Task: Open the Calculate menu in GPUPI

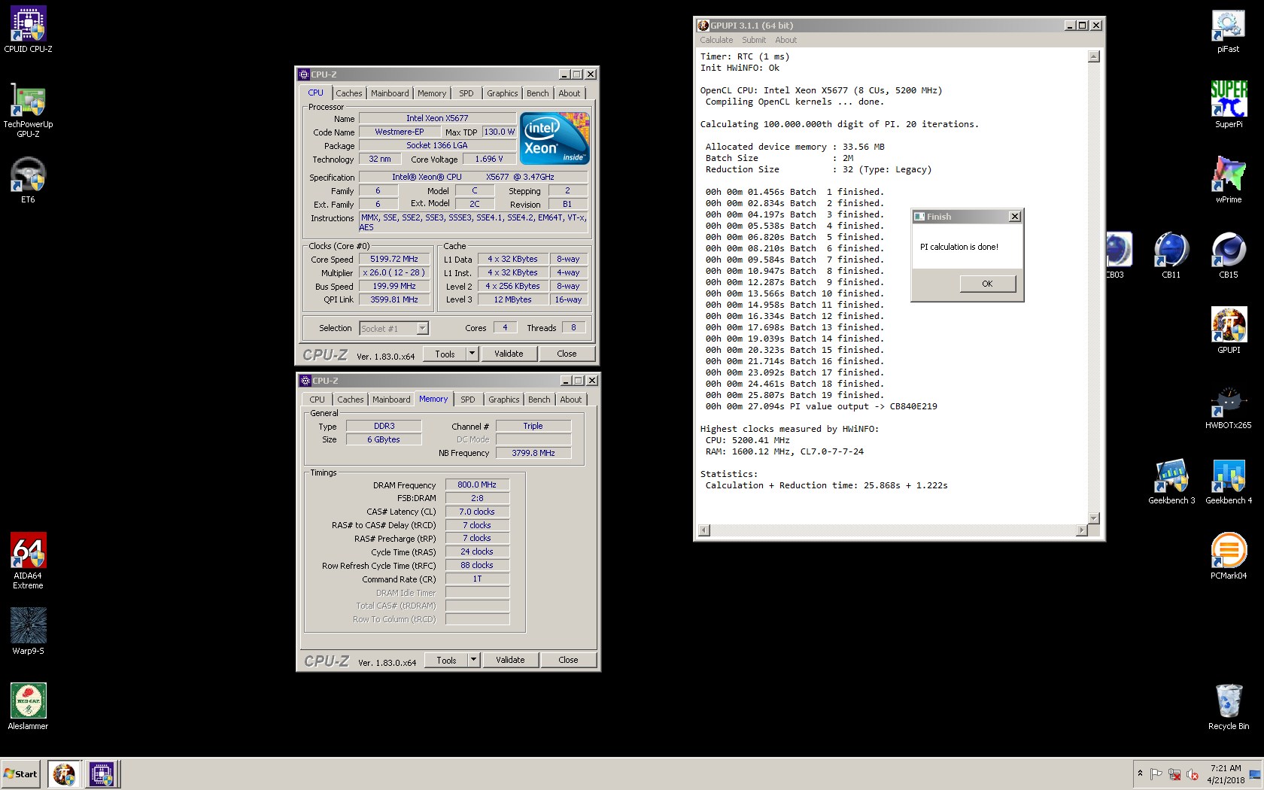Action: (x=716, y=40)
